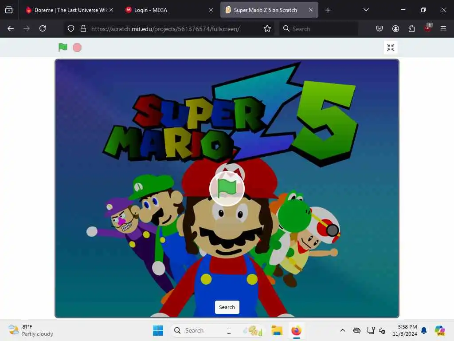Expand the hidden system tray icons chevron
Screen dimensions: 454x341
pos(343,330)
